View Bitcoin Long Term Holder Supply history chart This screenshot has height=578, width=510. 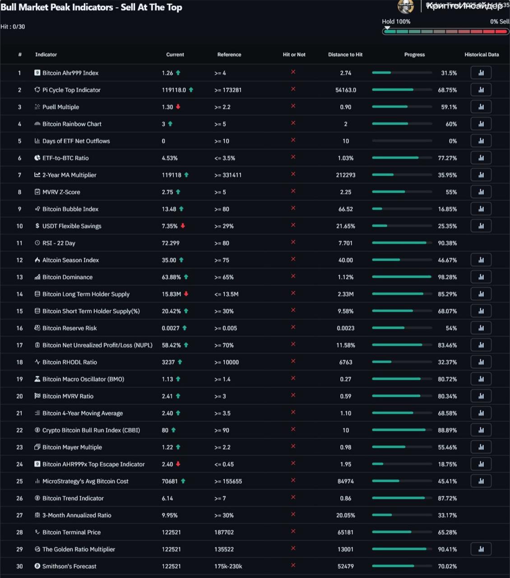[x=481, y=294]
